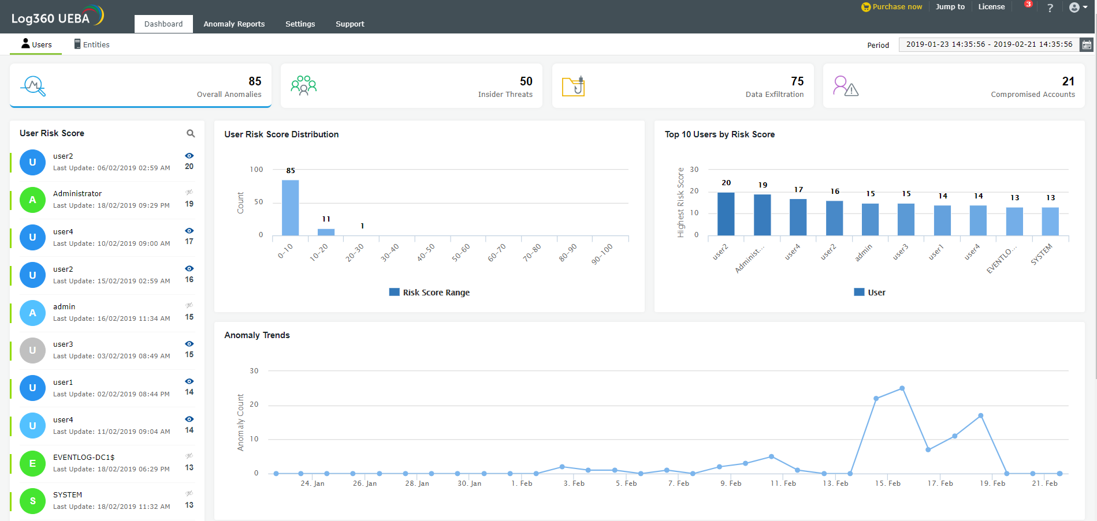Click the Insider Threats people icon

coord(303,85)
